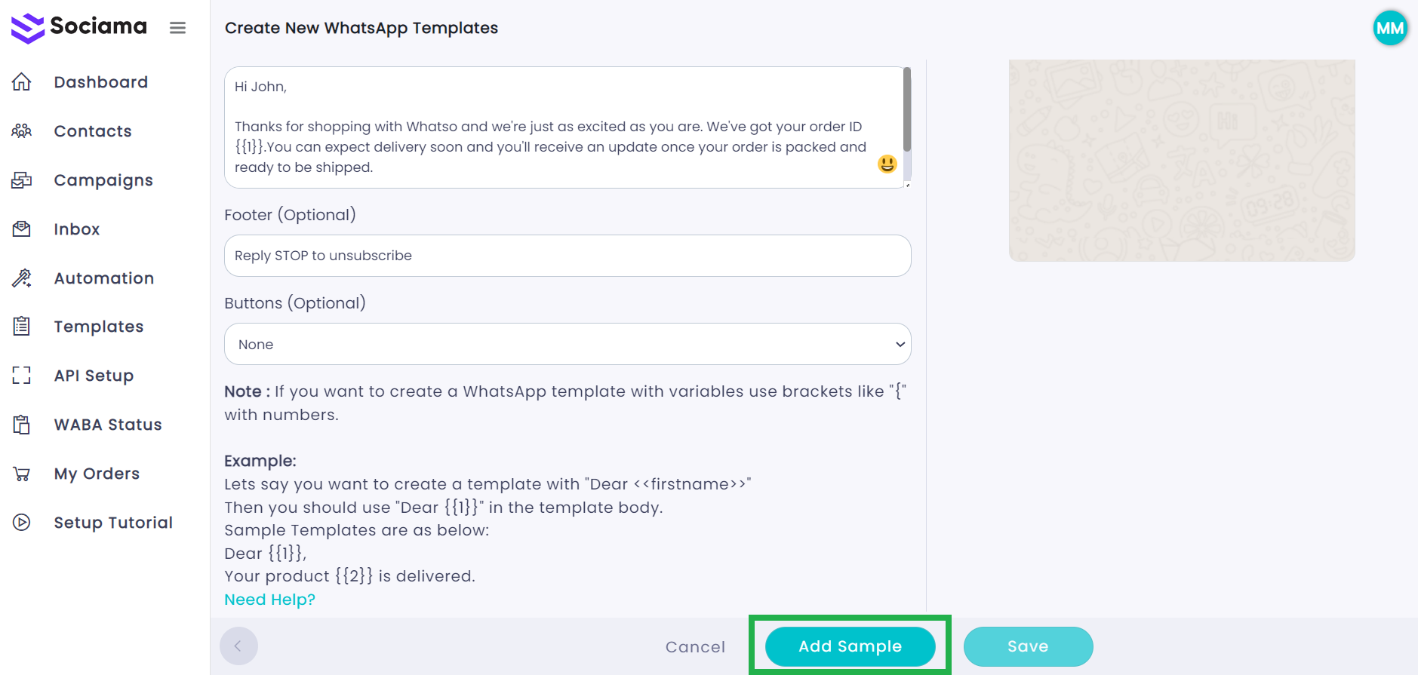Collapse sidebar with hamburger menu icon
Image resolution: width=1418 pixels, height=675 pixels.
point(177,28)
